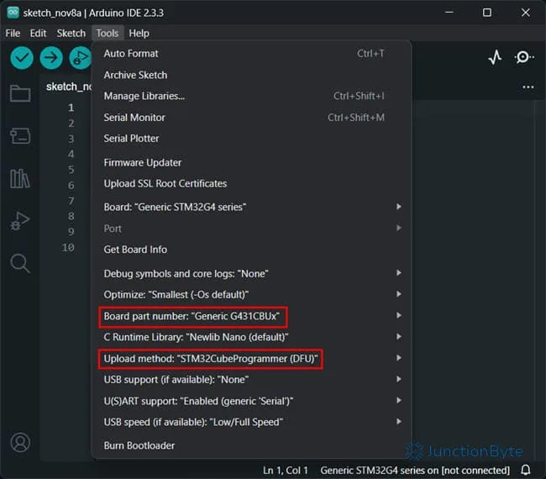Image resolution: width=546 pixels, height=479 pixels.
Task: Click the Verify checkmark button
Action: click(x=22, y=57)
